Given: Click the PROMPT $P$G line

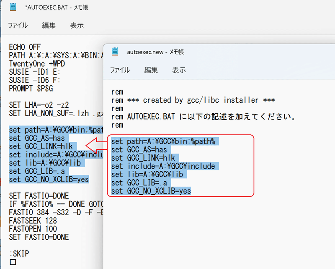Looking at the screenshot, I should tap(31, 89).
